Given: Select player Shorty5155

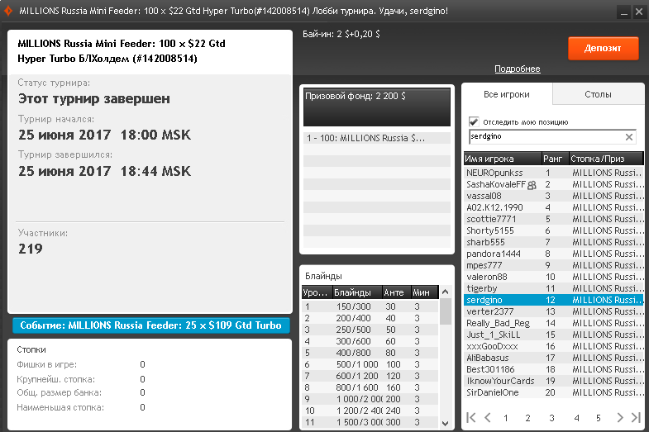Looking at the screenshot, I should click(554, 230).
